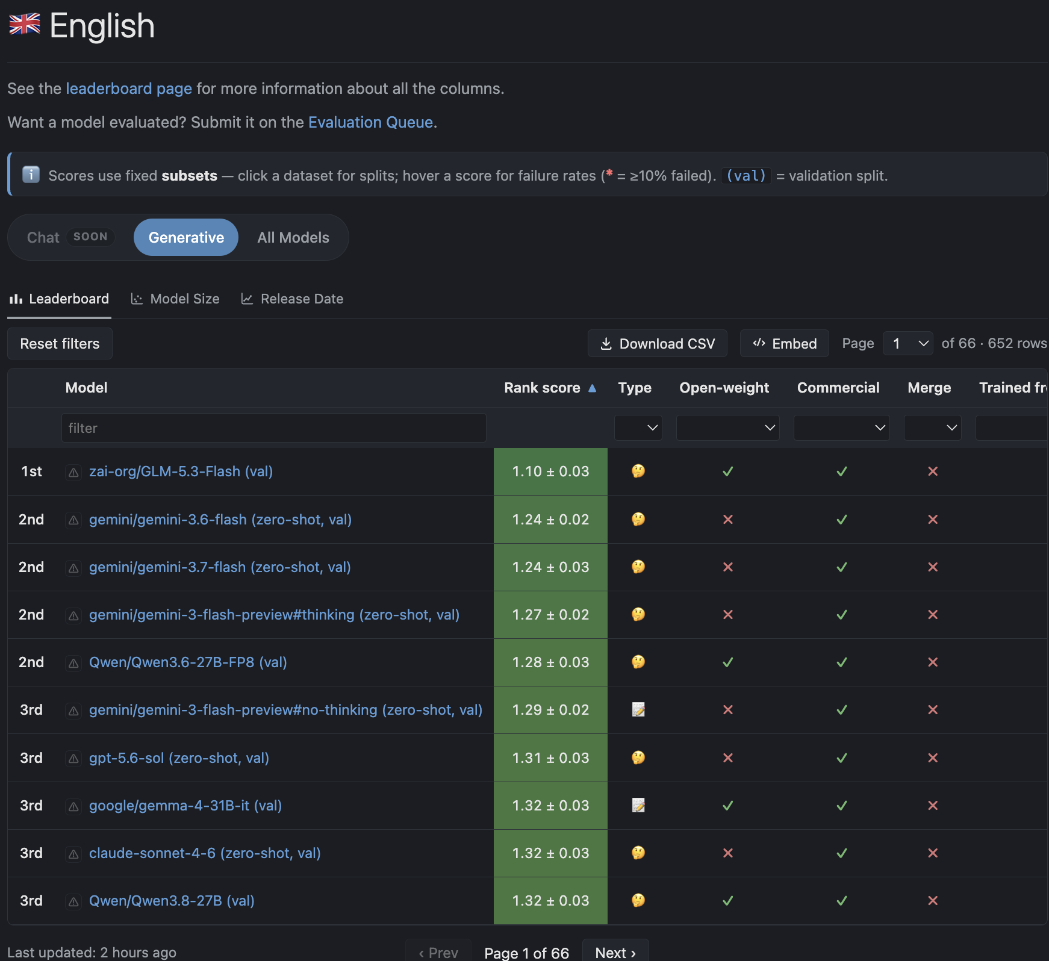Select the Chat SOON option
Image resolution: width=1049 pixels, height=961 pixels.
click(x=67, y=237)
